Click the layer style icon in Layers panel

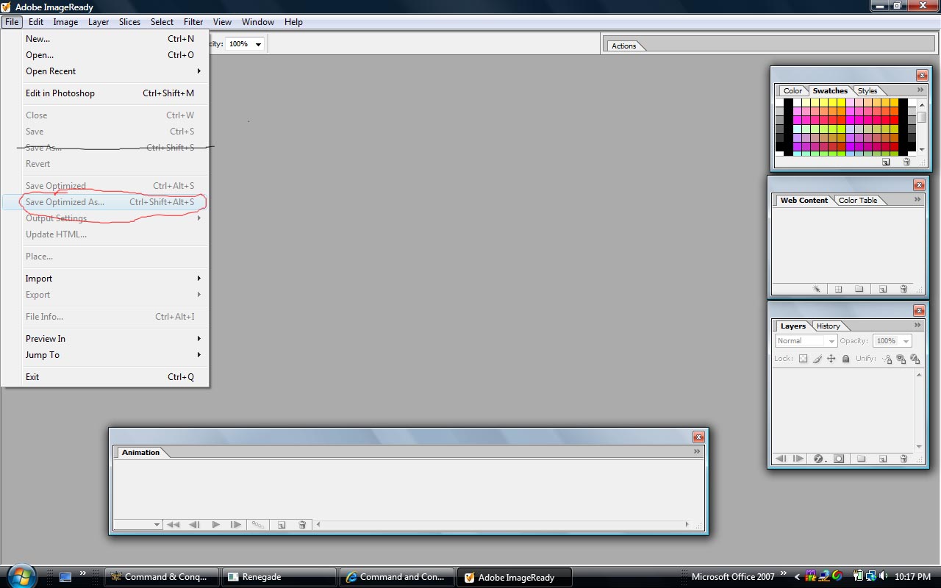coord(819,459)
